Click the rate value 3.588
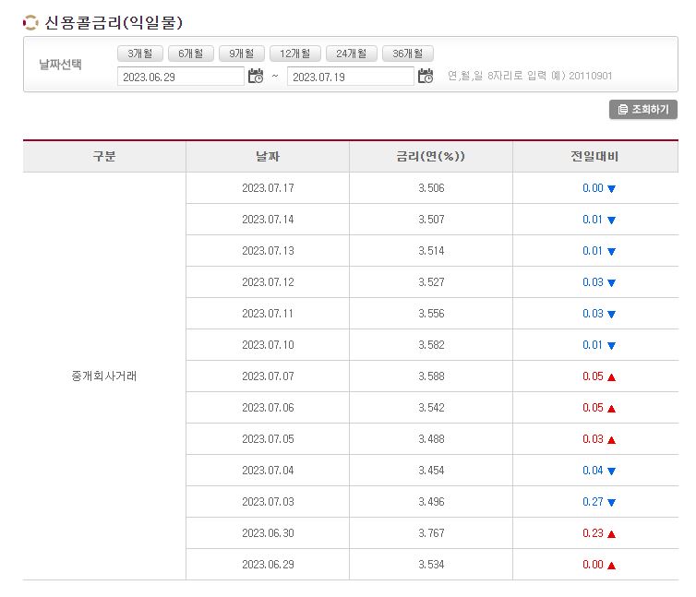The width and height of the screenshot is (696, 597). [x=431, y=376]
